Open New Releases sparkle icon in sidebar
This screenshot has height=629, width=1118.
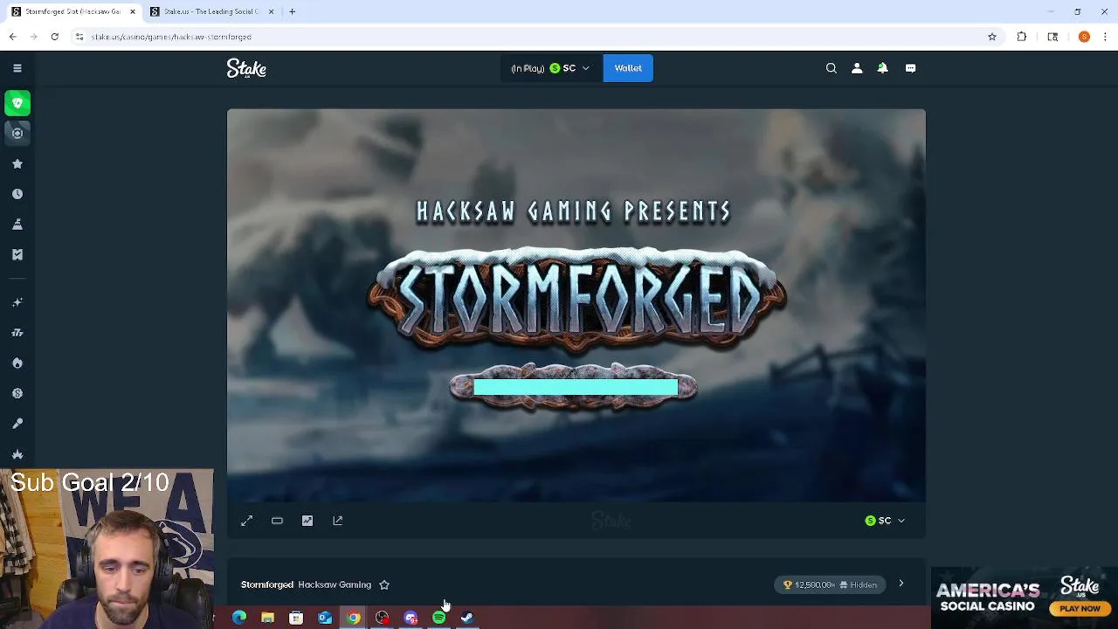click(x=17, y=302)
